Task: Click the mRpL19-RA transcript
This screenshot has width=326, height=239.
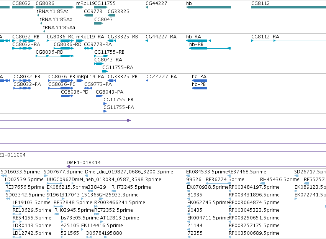Action: [x=80, y=41]
